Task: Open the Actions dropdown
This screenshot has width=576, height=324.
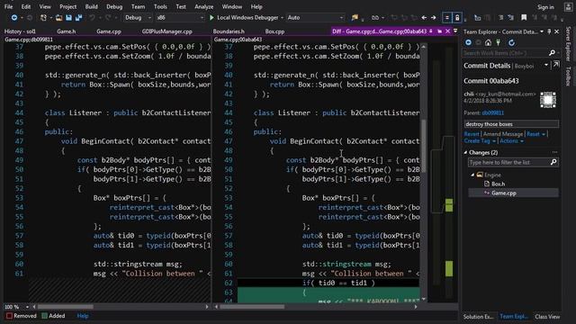Action: pos(511,141)
